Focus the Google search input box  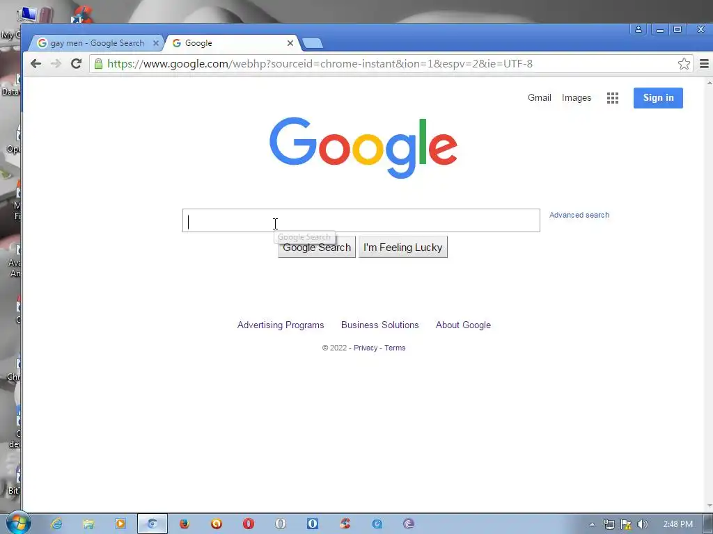(361, 220)
